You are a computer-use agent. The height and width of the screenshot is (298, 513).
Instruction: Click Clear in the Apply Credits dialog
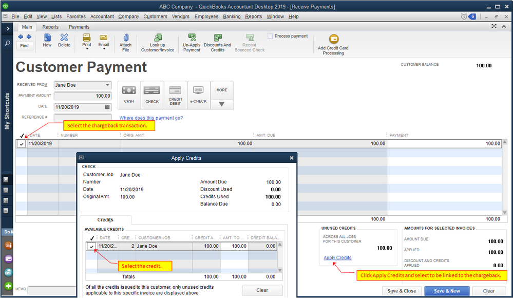(262, 290)
